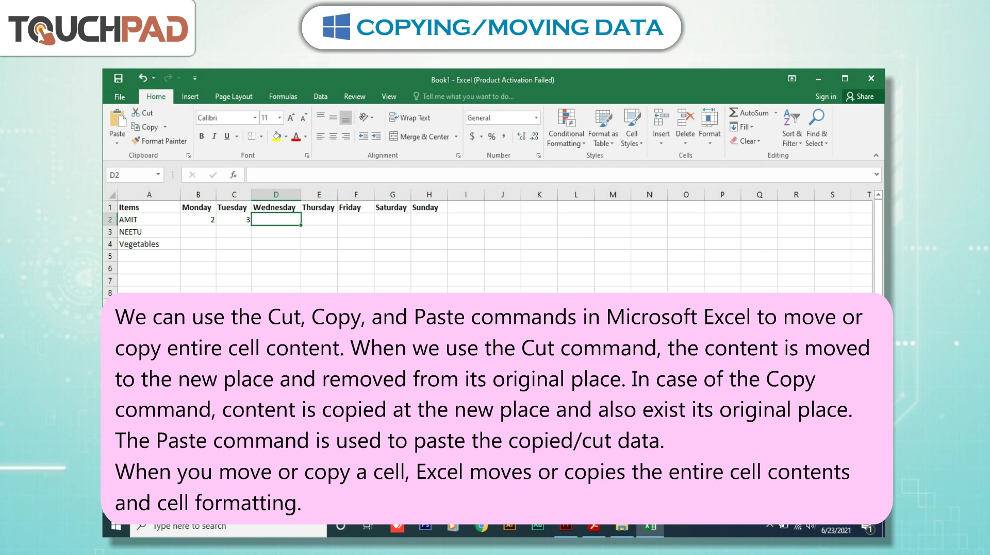Apply the red Font Color swatch
The height and width of the screenshot is (555, 990).
pos(296,136)
